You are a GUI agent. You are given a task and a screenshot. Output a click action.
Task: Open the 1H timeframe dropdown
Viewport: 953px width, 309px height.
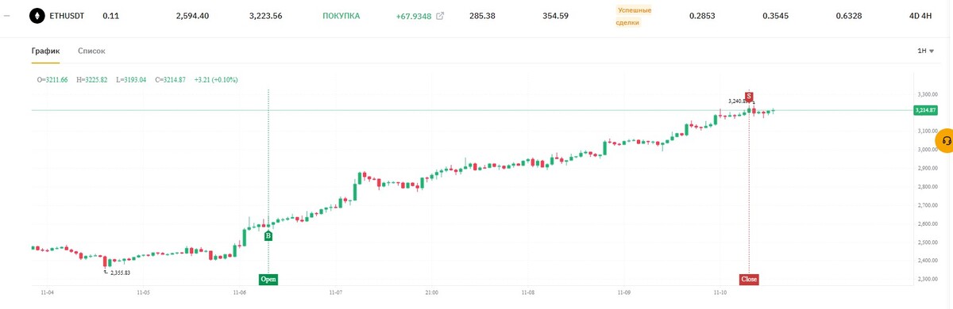925,51
